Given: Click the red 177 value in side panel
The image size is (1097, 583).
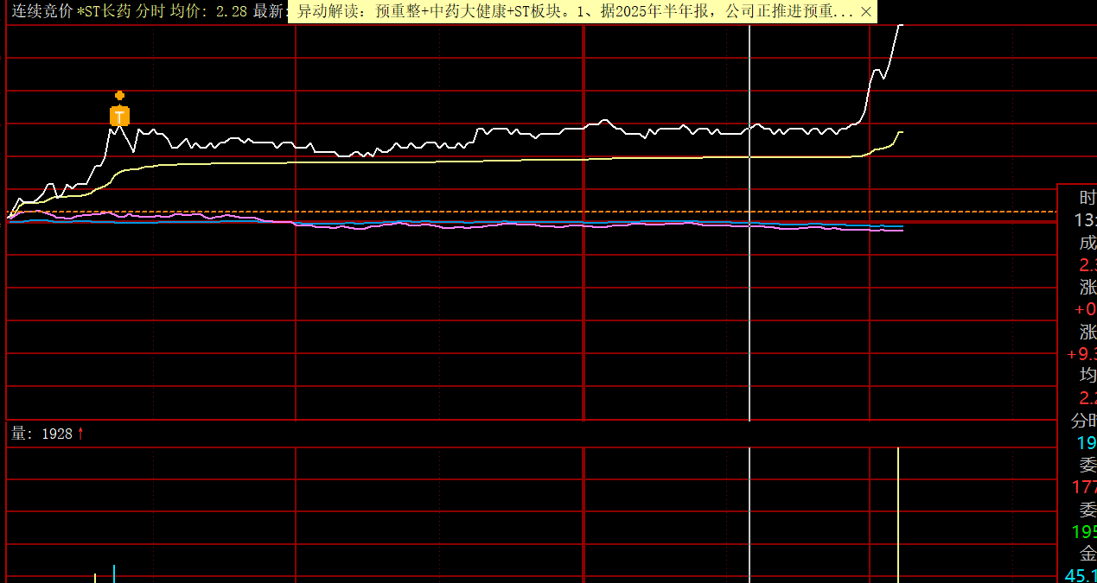Looking at the screenshot, I should pos(1084,487).
